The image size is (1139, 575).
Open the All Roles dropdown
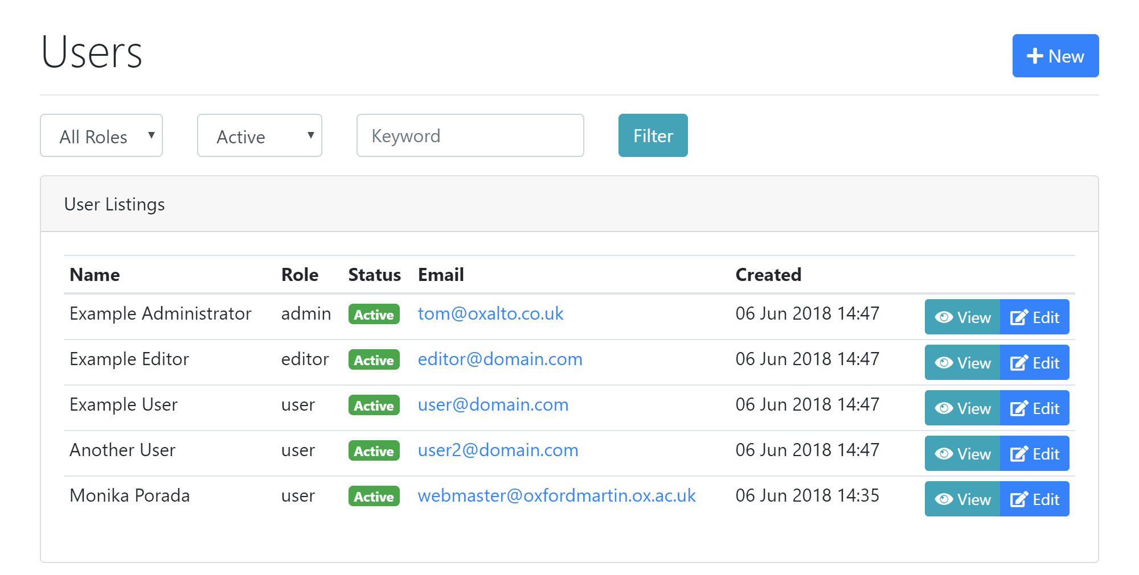tap(101, 136)
